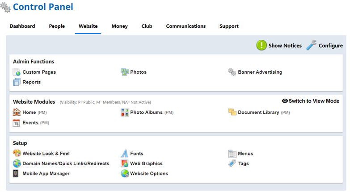350x192 pixels.
Task: Click the Custom Pages icon
Action: (x=17, y=72)
